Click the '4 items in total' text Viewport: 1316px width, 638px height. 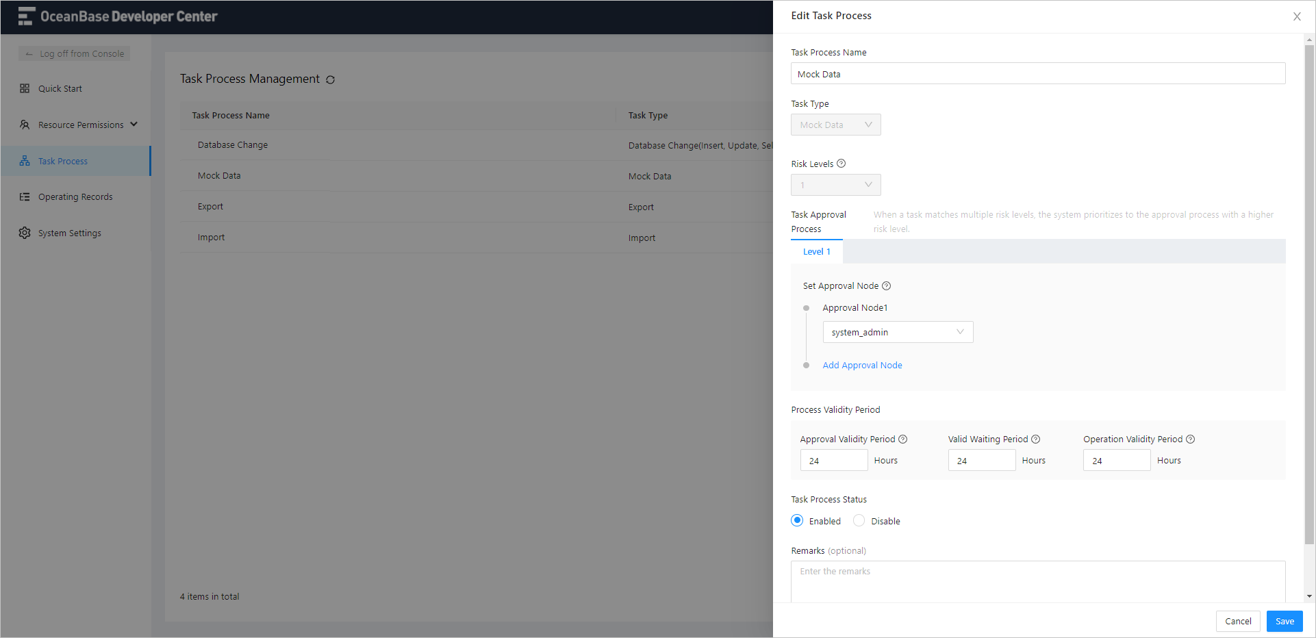[x=210, y=596]
